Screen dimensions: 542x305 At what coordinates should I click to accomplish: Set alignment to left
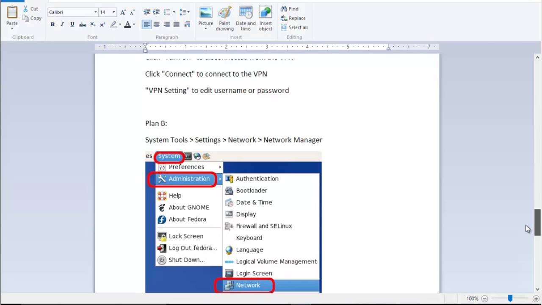tap(147, 25)
